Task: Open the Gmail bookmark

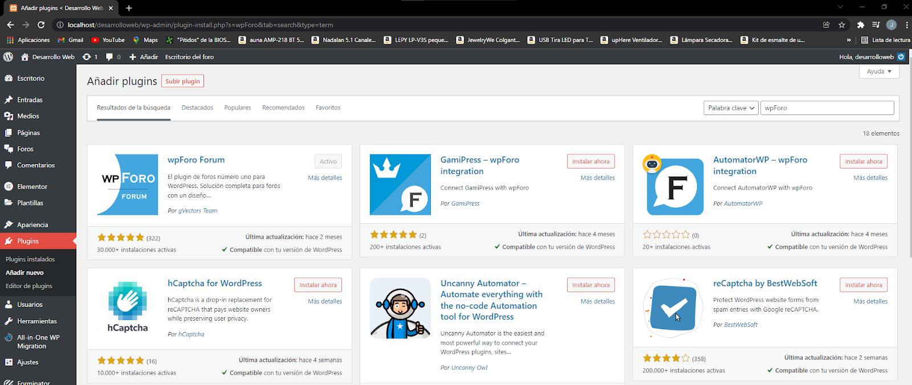Action: [x=71, y=40]
